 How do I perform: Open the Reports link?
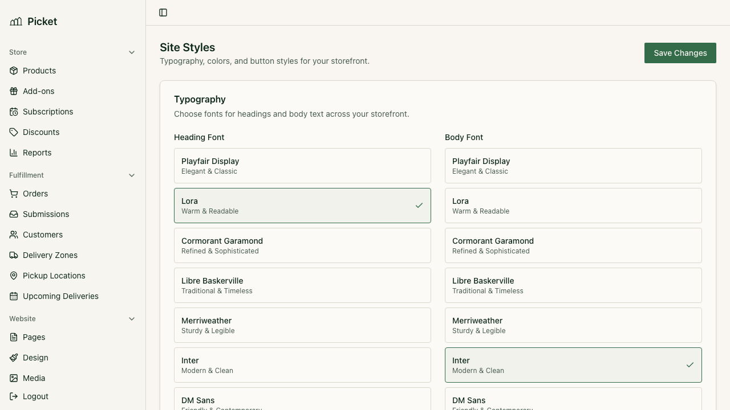[73, 153]
